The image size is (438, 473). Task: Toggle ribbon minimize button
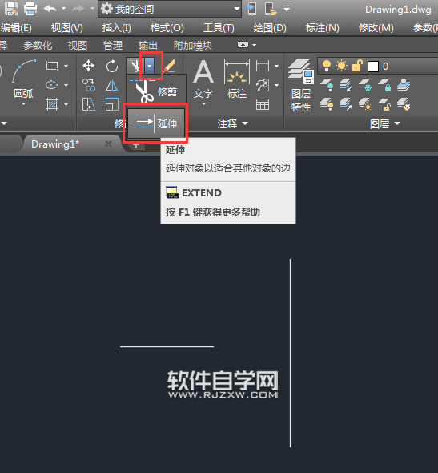click(243, 45)
